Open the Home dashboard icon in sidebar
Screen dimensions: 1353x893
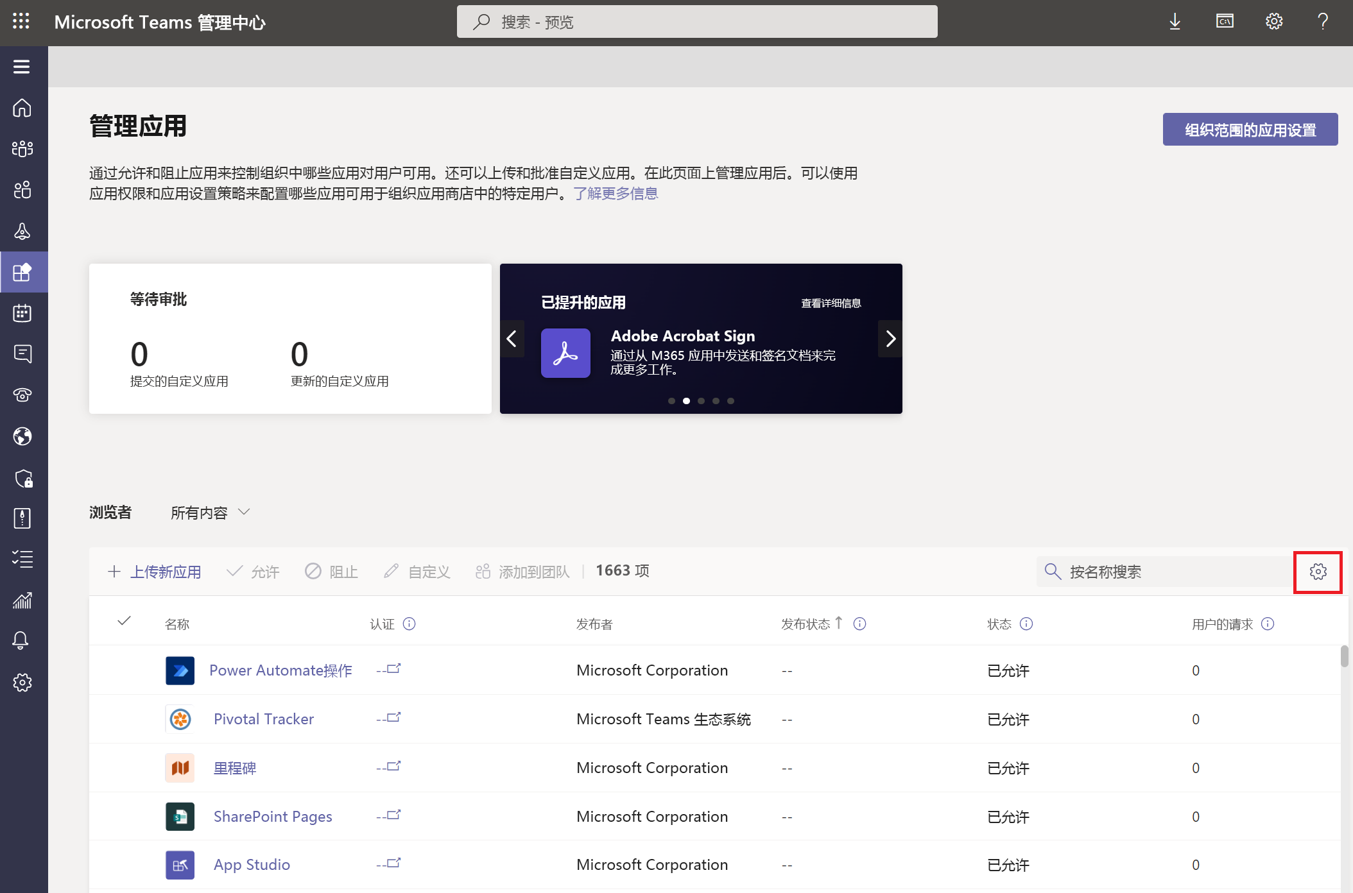(22, 108)
